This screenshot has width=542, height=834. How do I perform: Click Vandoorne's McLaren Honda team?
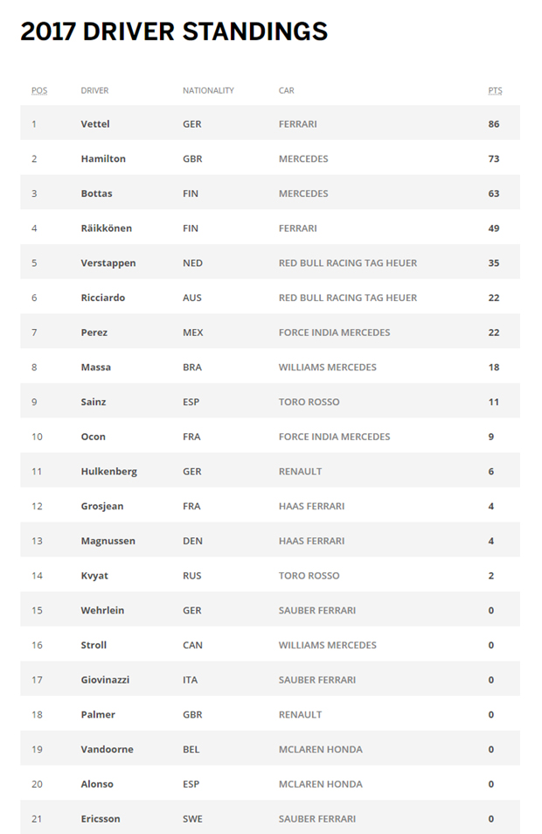click(x=320, y=749)
